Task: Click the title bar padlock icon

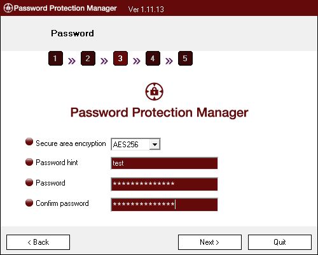Action: tap(8, 8)
